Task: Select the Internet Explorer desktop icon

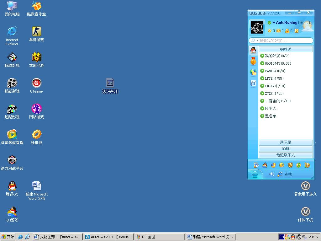Action: click(12, 36)
